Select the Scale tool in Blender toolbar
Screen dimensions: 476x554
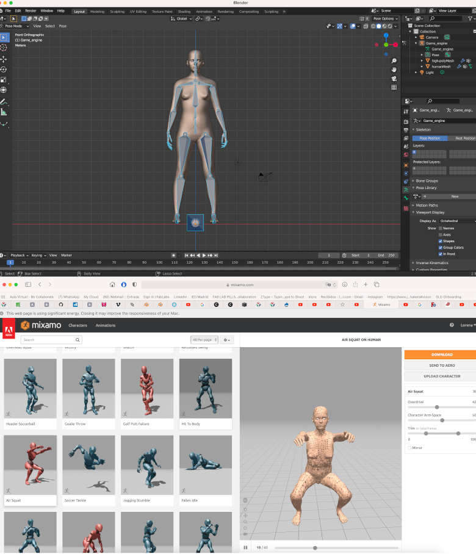[x=4, y=80]
